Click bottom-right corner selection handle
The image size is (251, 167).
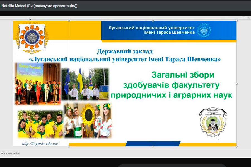(x=236, y=146)
